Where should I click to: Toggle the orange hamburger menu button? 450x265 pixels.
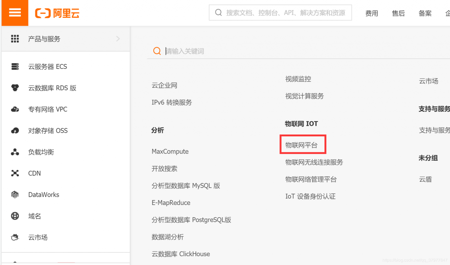14,13
